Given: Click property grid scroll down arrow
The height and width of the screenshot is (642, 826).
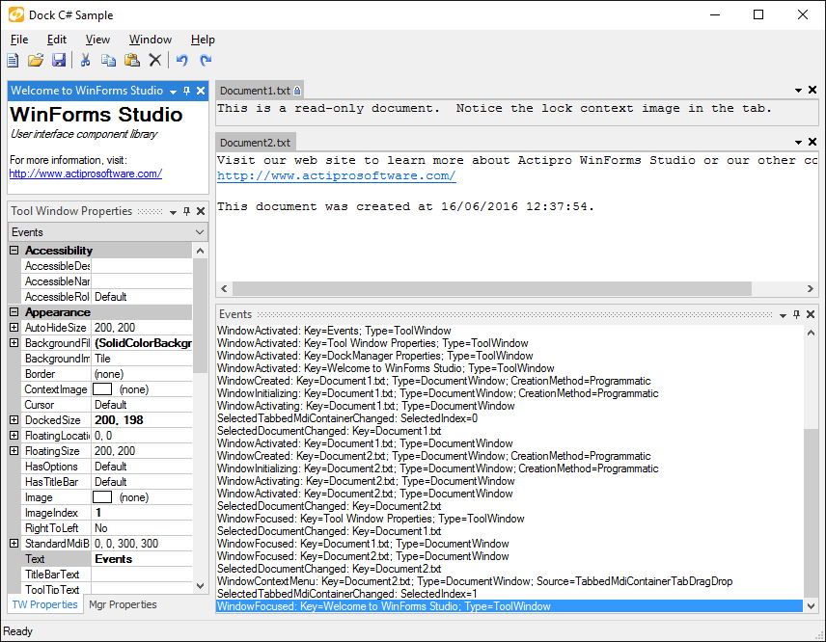Looking at the screenshot, I should (200, 586).
